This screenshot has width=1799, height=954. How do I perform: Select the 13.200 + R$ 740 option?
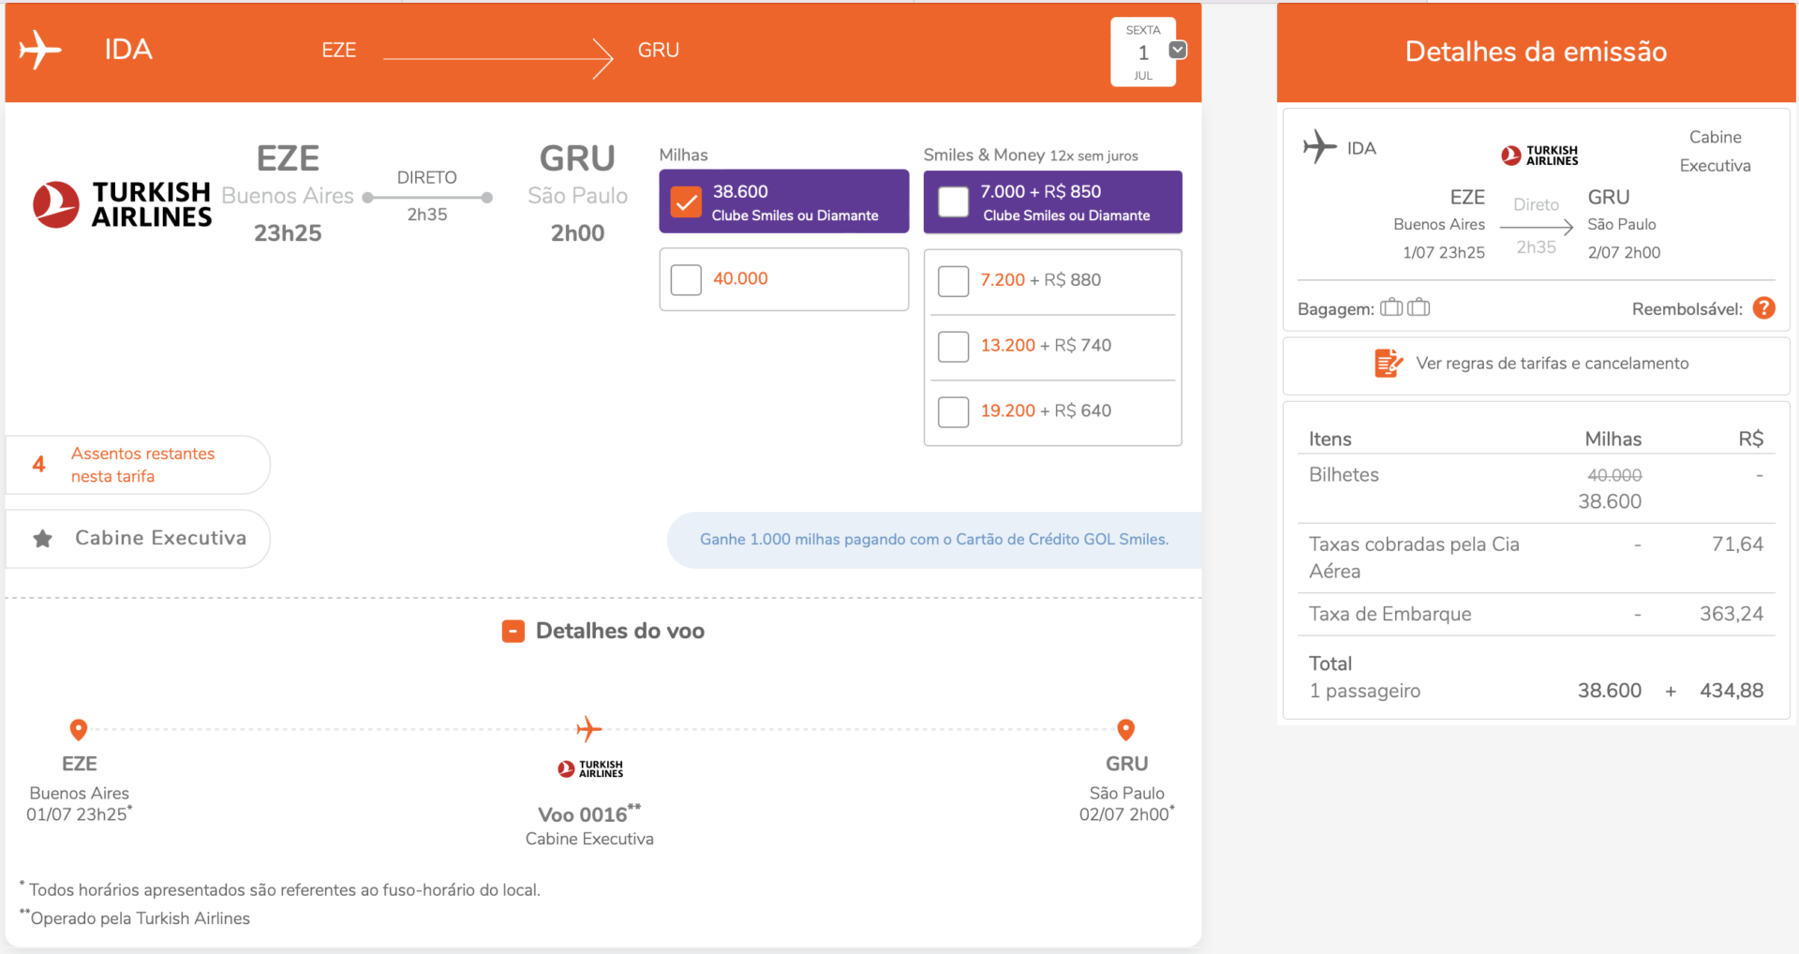tap(954, 347)
